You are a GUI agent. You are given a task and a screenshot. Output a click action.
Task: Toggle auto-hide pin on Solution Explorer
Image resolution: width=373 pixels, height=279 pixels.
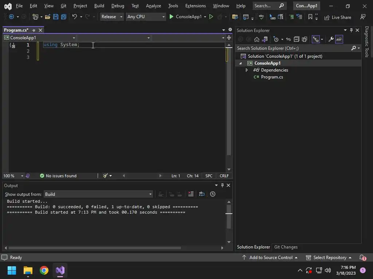[351, 30]
